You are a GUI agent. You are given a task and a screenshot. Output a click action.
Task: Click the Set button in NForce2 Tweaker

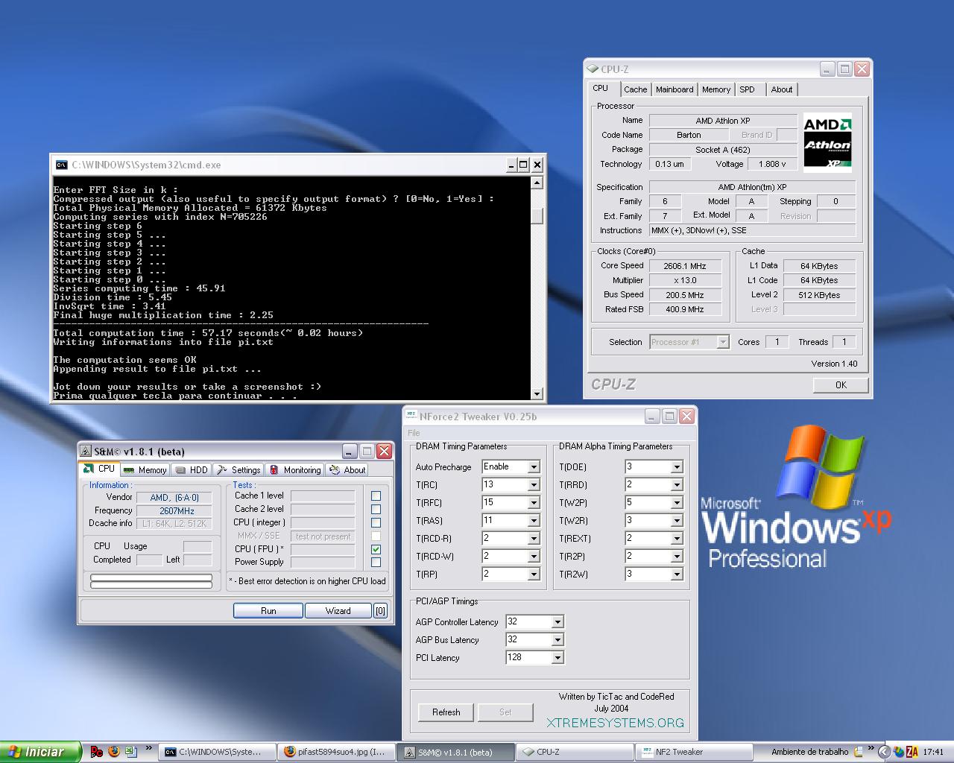(505, 712)
